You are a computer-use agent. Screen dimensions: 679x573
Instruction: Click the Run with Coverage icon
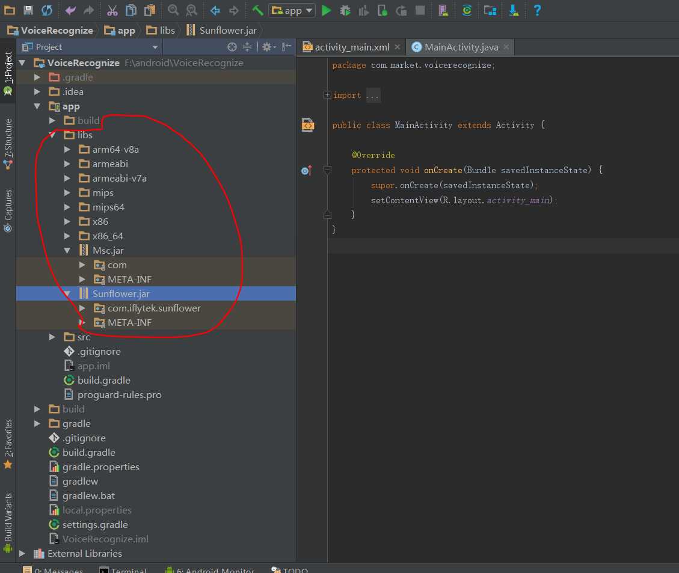(x=364, y=10)
